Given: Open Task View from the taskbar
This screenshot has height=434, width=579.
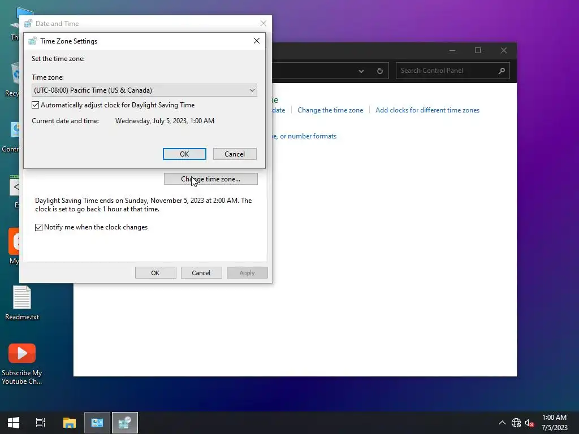Looking at the screenshot, I should point(41,423).
